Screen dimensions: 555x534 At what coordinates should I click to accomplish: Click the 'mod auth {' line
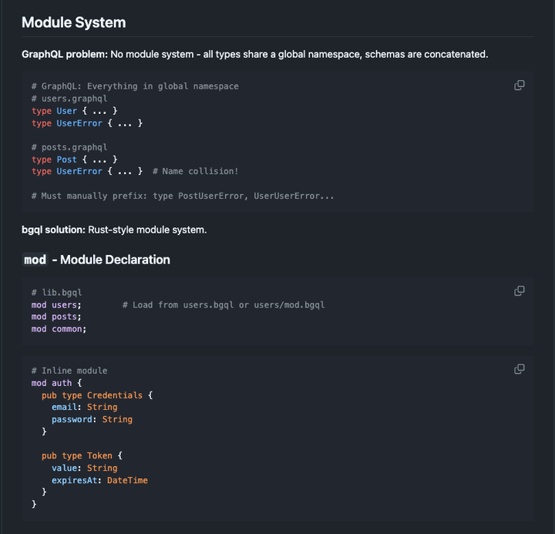(56, 383)
